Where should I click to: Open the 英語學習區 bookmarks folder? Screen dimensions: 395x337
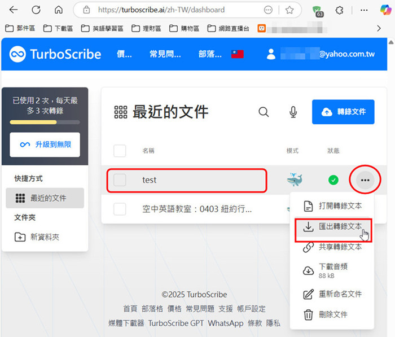click(x=103, y=28)
